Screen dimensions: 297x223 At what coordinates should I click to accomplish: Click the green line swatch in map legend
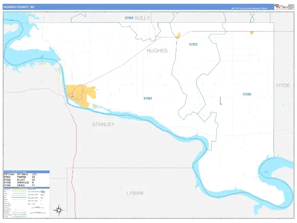tap(19, 216)
